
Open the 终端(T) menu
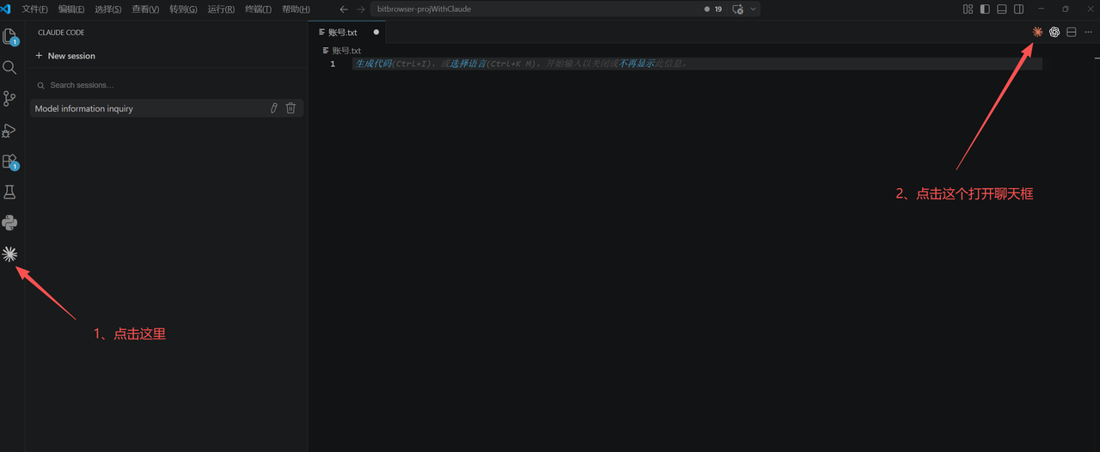[x=258, y=9]
